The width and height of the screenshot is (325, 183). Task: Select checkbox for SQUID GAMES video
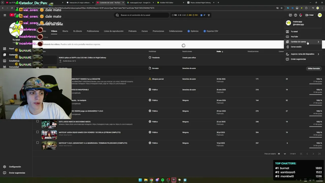(x=38, y=132)
